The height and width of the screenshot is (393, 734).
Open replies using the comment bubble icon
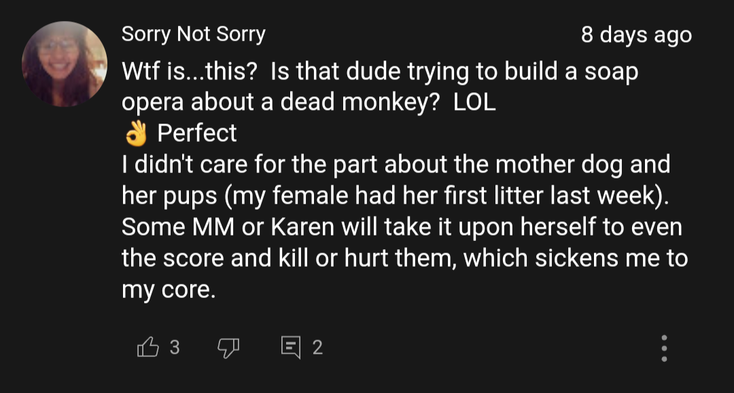point(290,348)
